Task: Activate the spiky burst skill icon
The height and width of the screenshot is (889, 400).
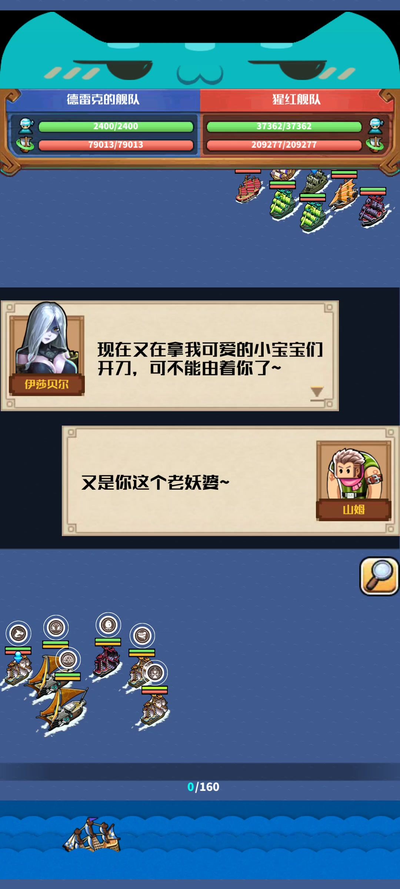Action: (155, 673)
